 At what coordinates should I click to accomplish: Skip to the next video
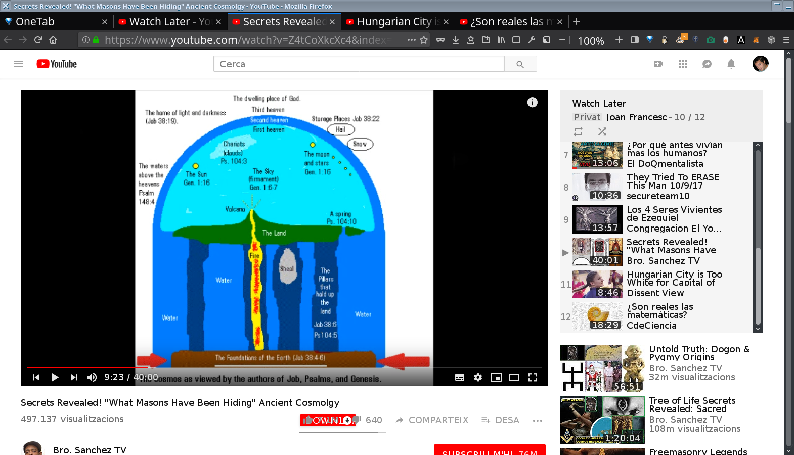coord(74,377)
